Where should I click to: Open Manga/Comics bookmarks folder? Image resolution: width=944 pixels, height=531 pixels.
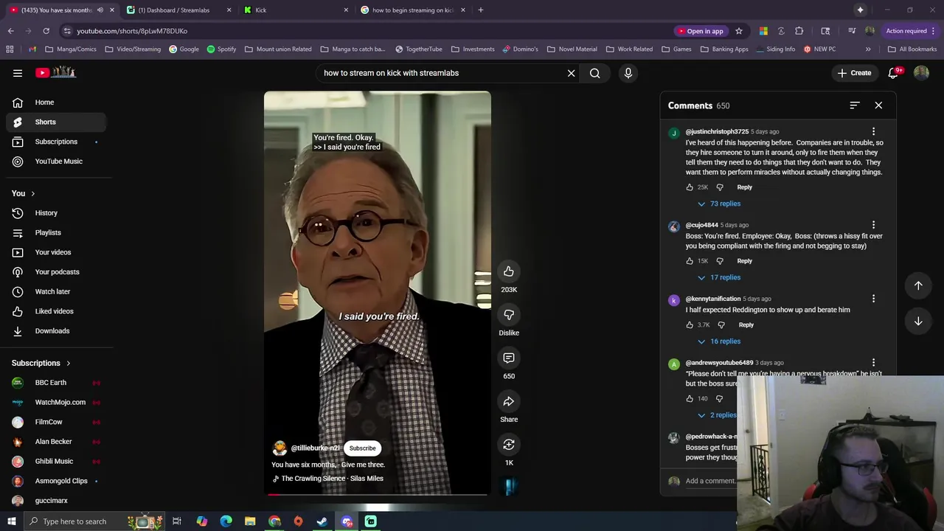click(71, 49)
